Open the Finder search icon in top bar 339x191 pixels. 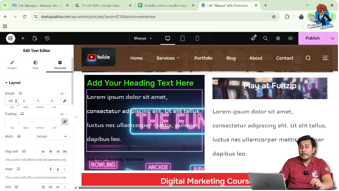[265, 38]
